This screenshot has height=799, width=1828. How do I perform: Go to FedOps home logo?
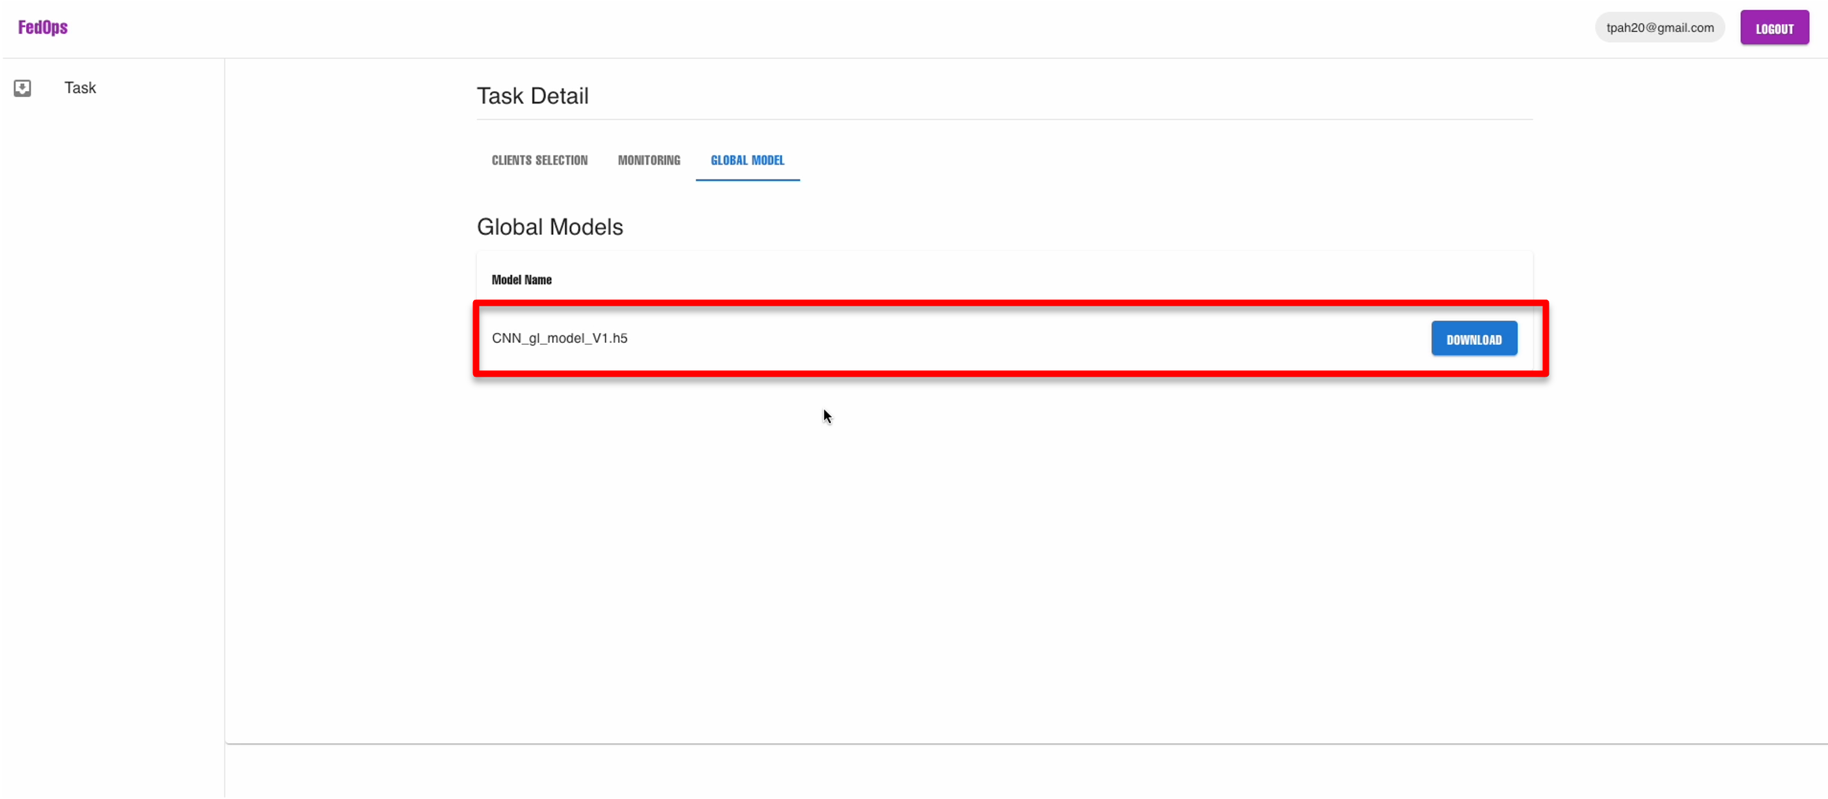[x=42, y=28]
